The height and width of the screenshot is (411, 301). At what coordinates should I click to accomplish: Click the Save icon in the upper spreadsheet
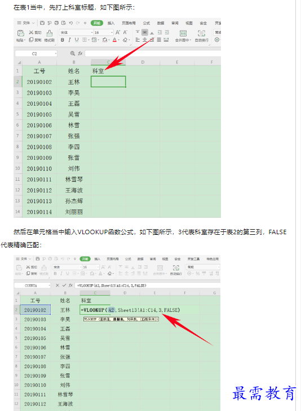42,23
